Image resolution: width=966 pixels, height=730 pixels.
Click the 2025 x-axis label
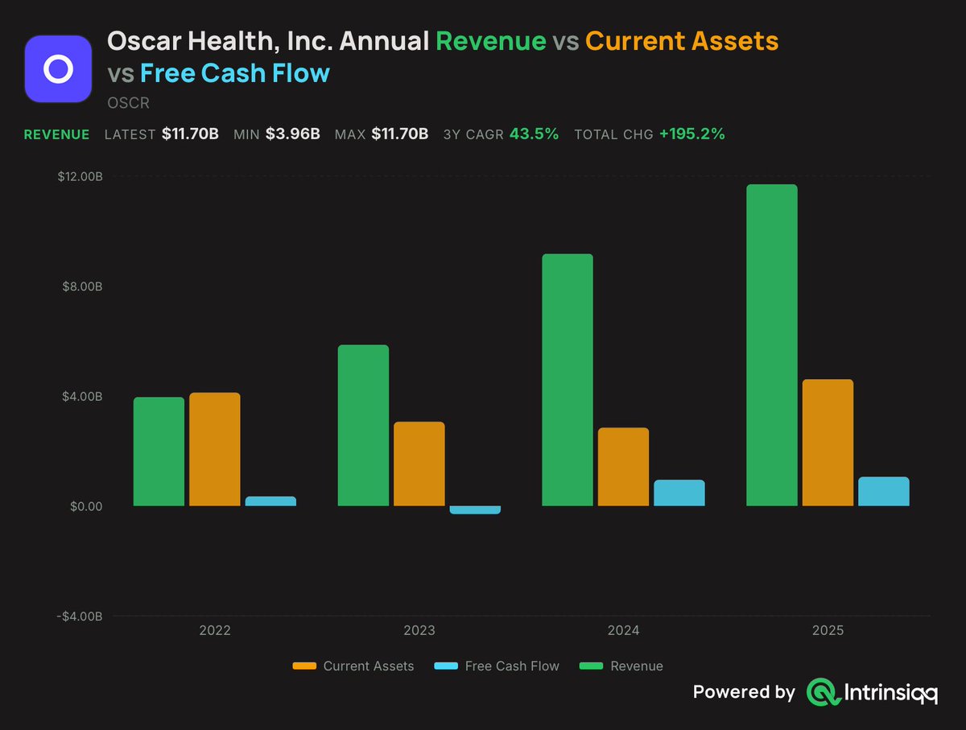[828, 631]
